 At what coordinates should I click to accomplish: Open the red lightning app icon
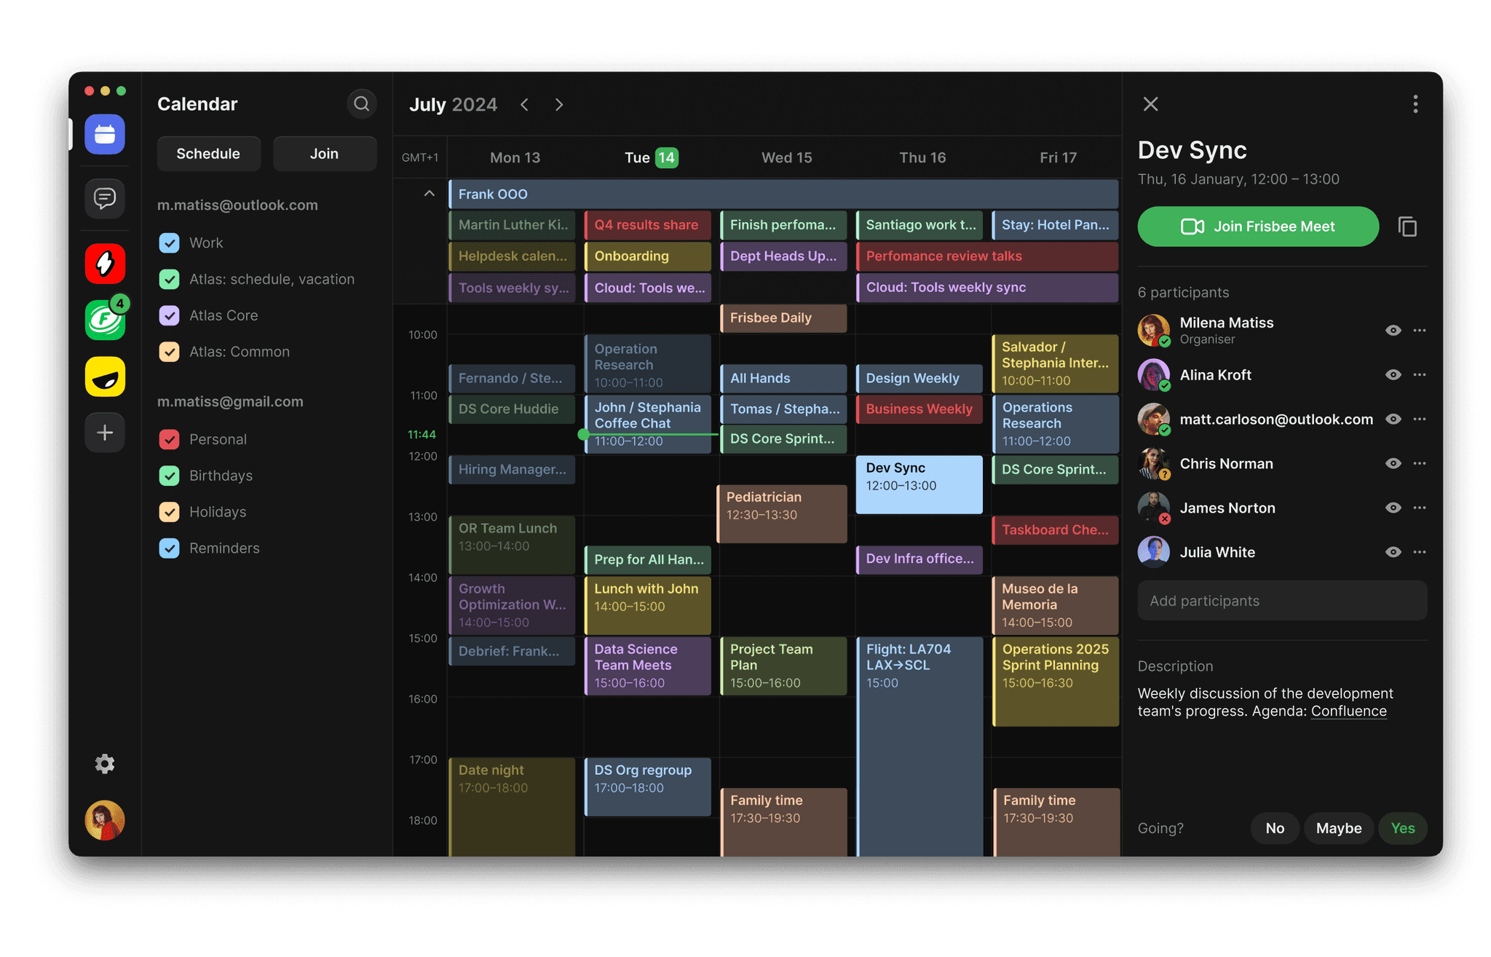pyautogui.click(x=105, y=264)
